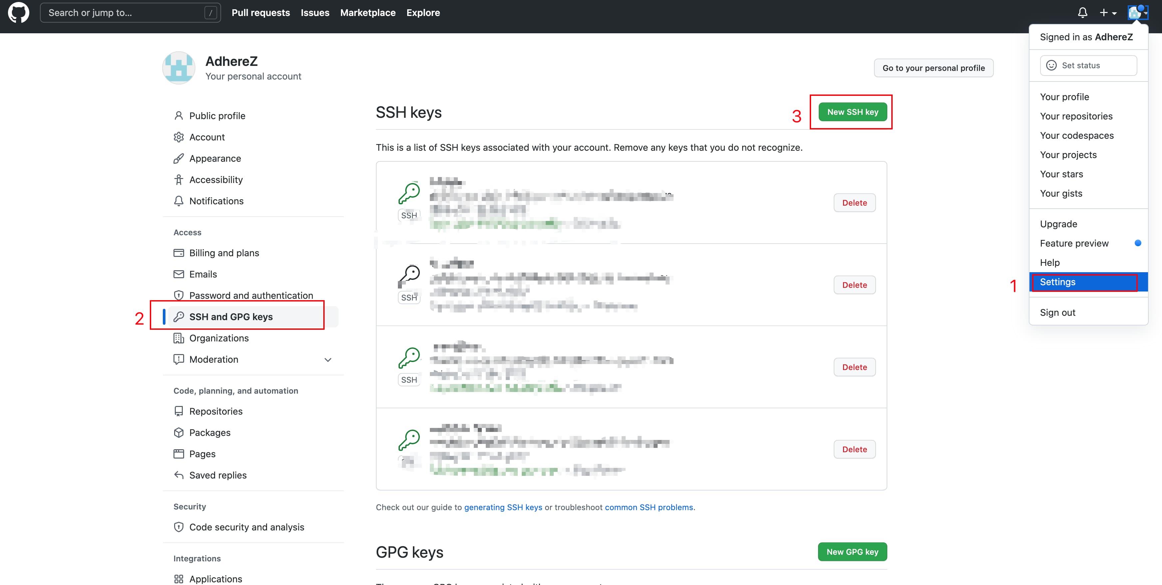Select the Public profile person icon
Screen dimensions: 1162x585
179,115
